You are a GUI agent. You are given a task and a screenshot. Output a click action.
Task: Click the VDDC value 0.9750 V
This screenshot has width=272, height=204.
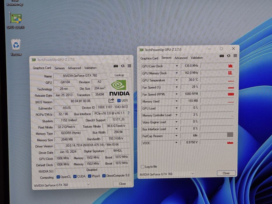(189, 142)
